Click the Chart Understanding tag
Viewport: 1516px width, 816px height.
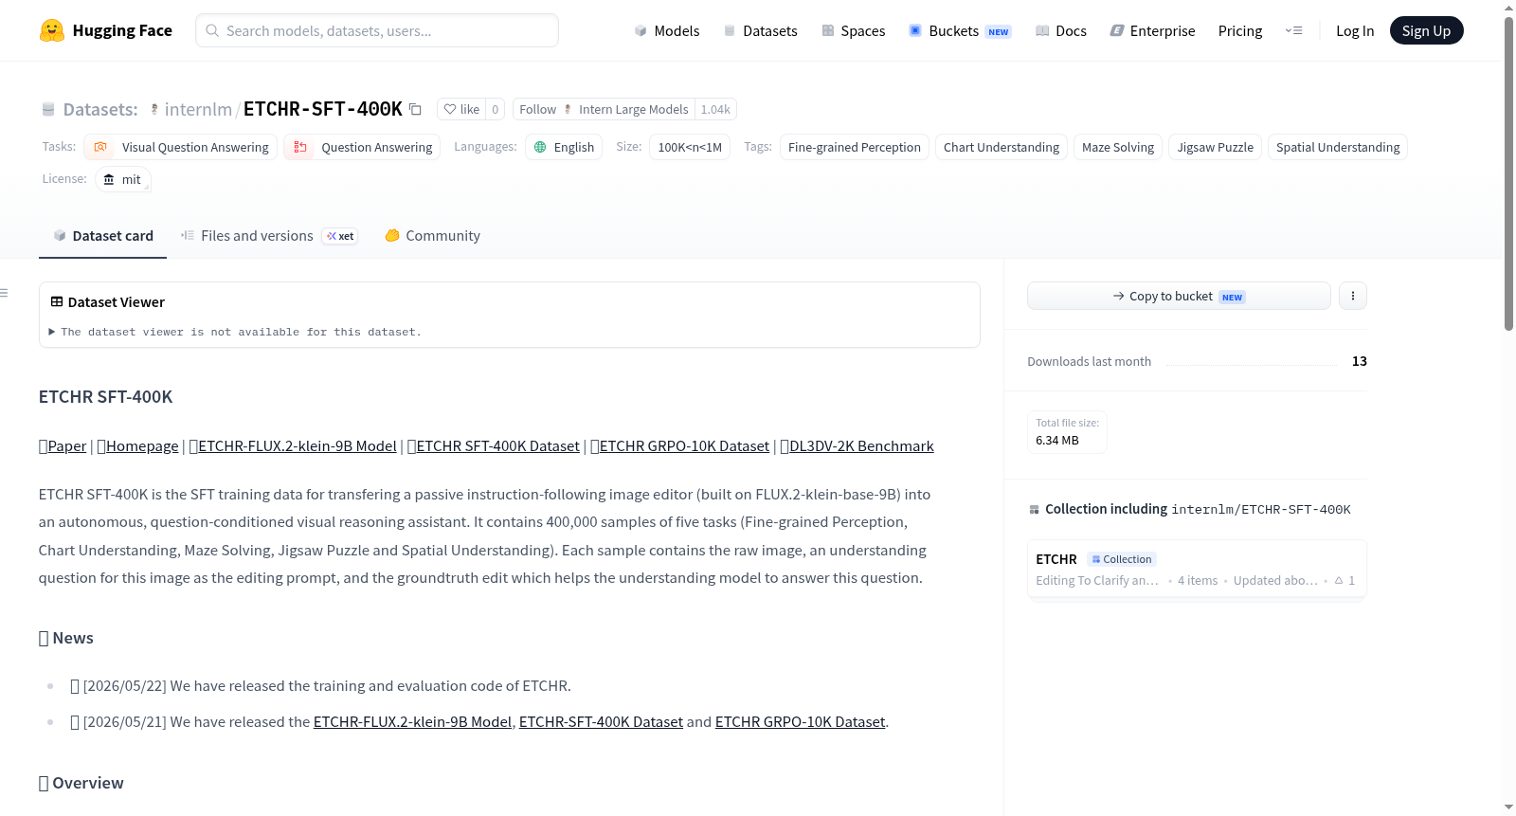pos(1002,147)
